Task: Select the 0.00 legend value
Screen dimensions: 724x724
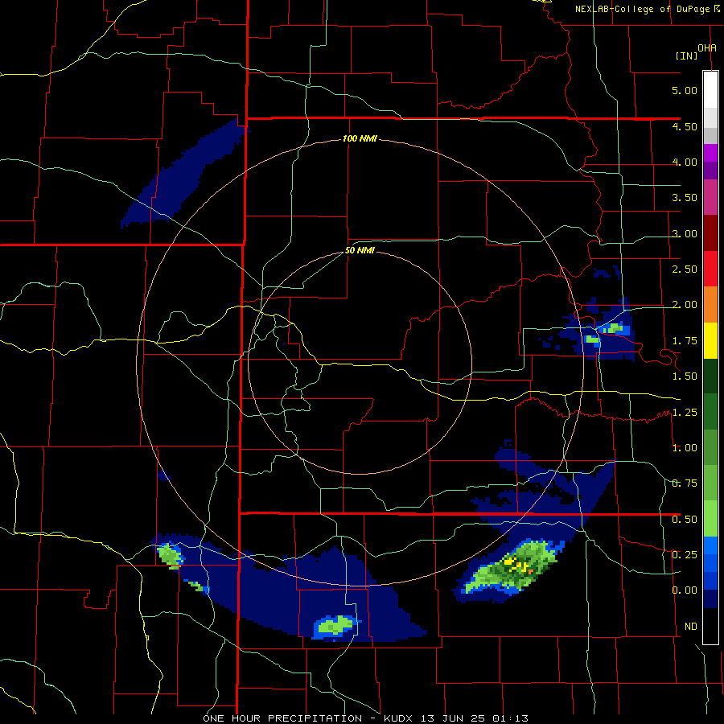Action: (685, 590)
